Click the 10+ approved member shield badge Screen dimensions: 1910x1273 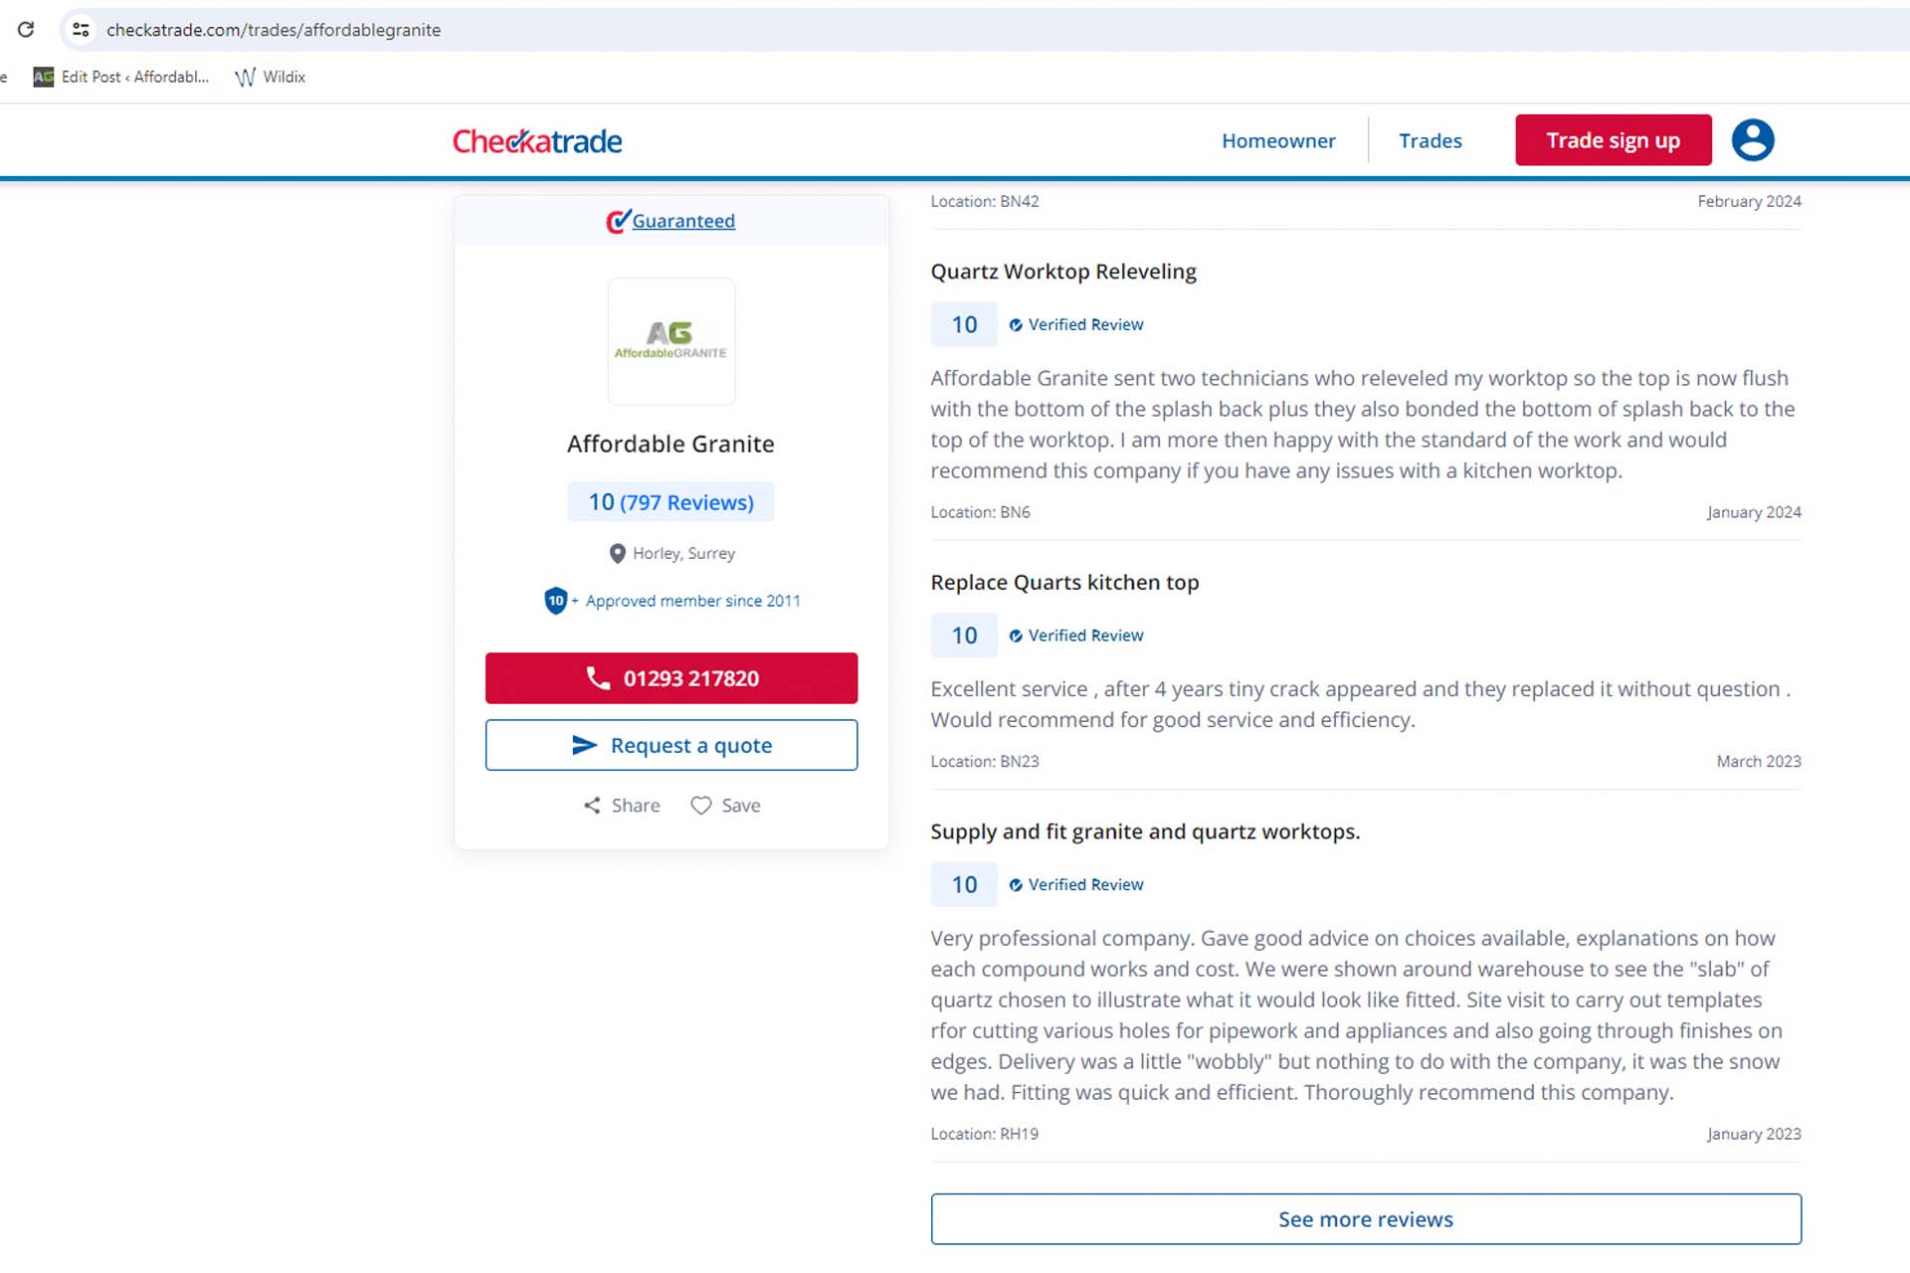(x=556, y=601)
